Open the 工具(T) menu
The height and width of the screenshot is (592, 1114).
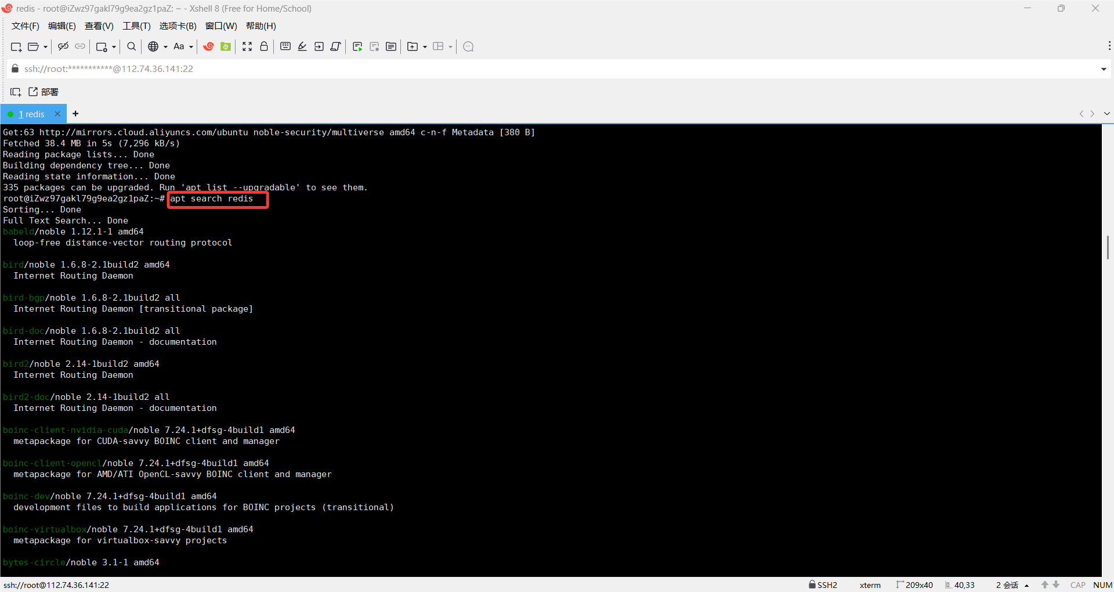pos(136,26)
